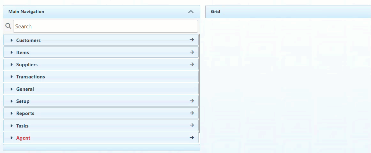371x153 pixels.
Task: Click the arrow icon in the Tasks row
Action: coord(192,125)
